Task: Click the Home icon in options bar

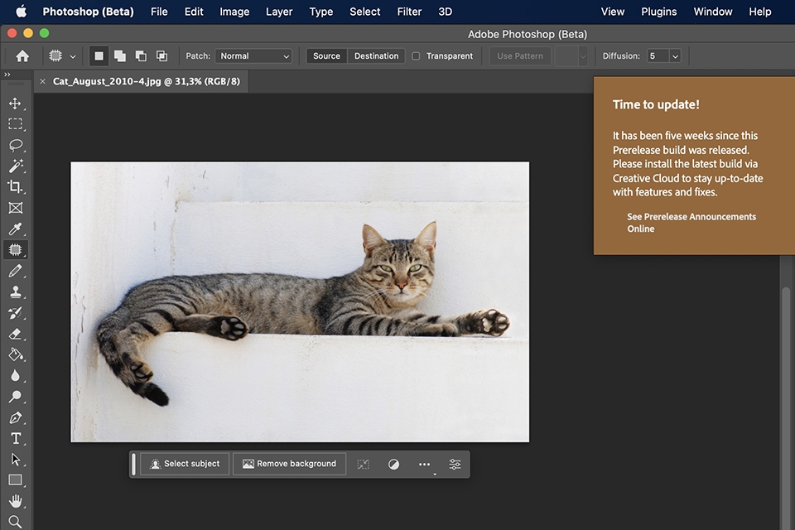Action: tap(22, 55)
